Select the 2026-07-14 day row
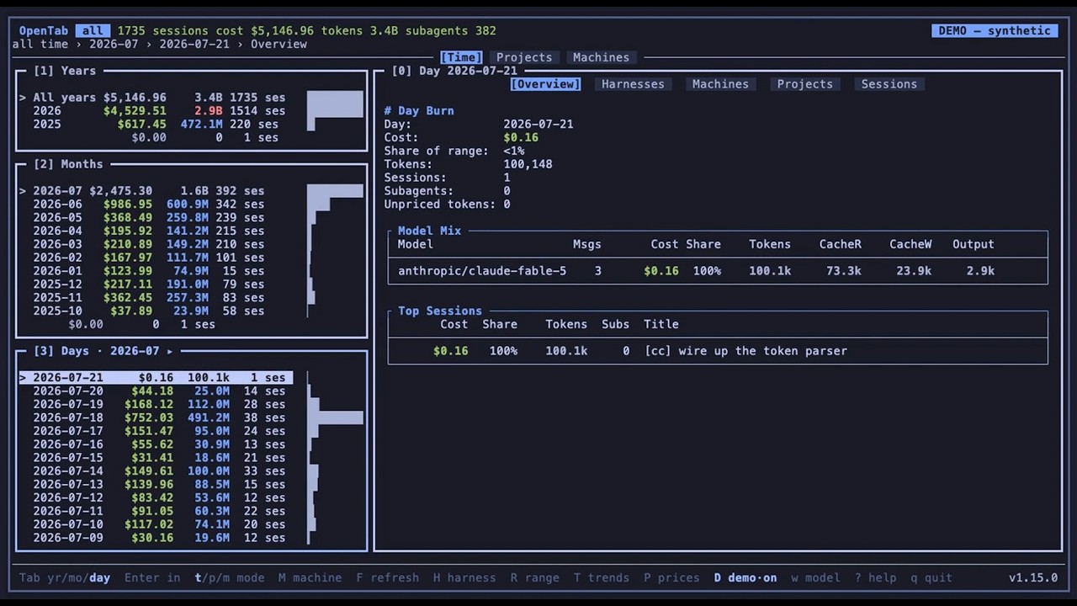The height and width of the screenshot is (606, 1077). 156,471
